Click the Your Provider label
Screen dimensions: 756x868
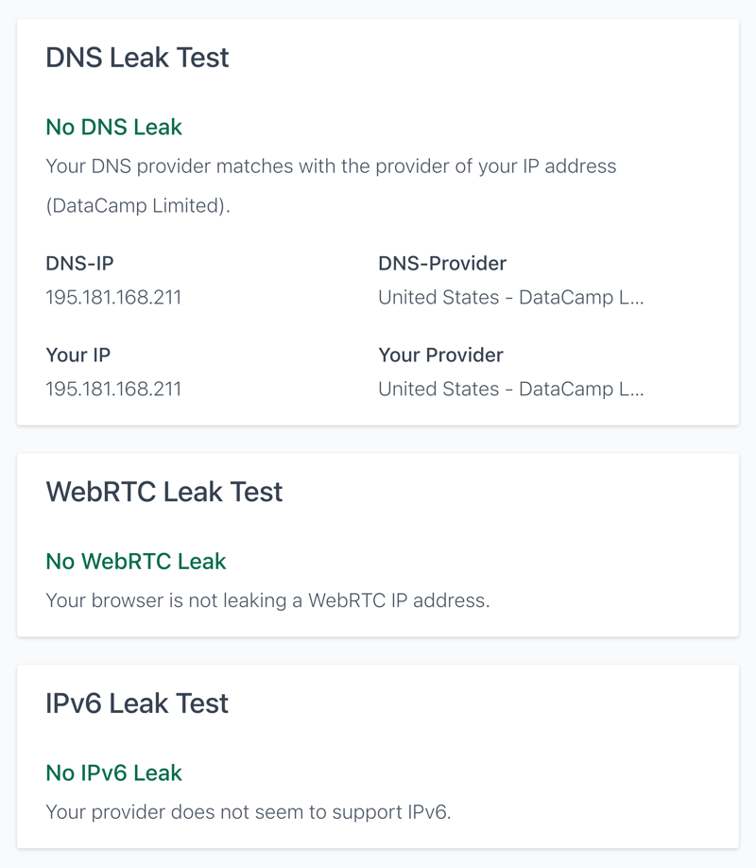point(440,355)
